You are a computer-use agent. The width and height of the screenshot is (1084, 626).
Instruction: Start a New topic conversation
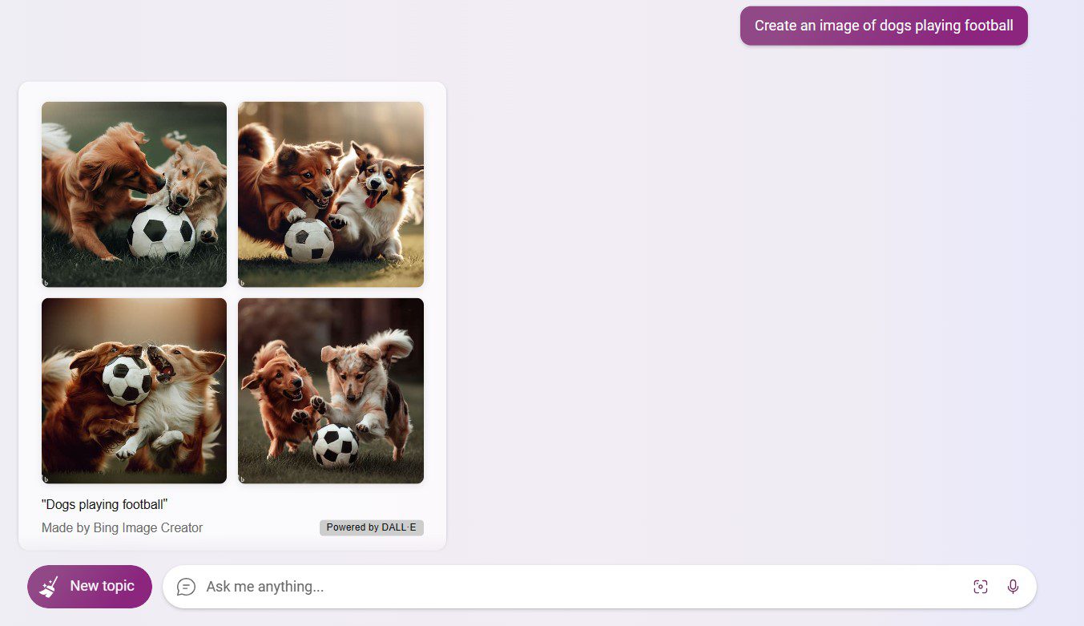click(x=90, y=586)
